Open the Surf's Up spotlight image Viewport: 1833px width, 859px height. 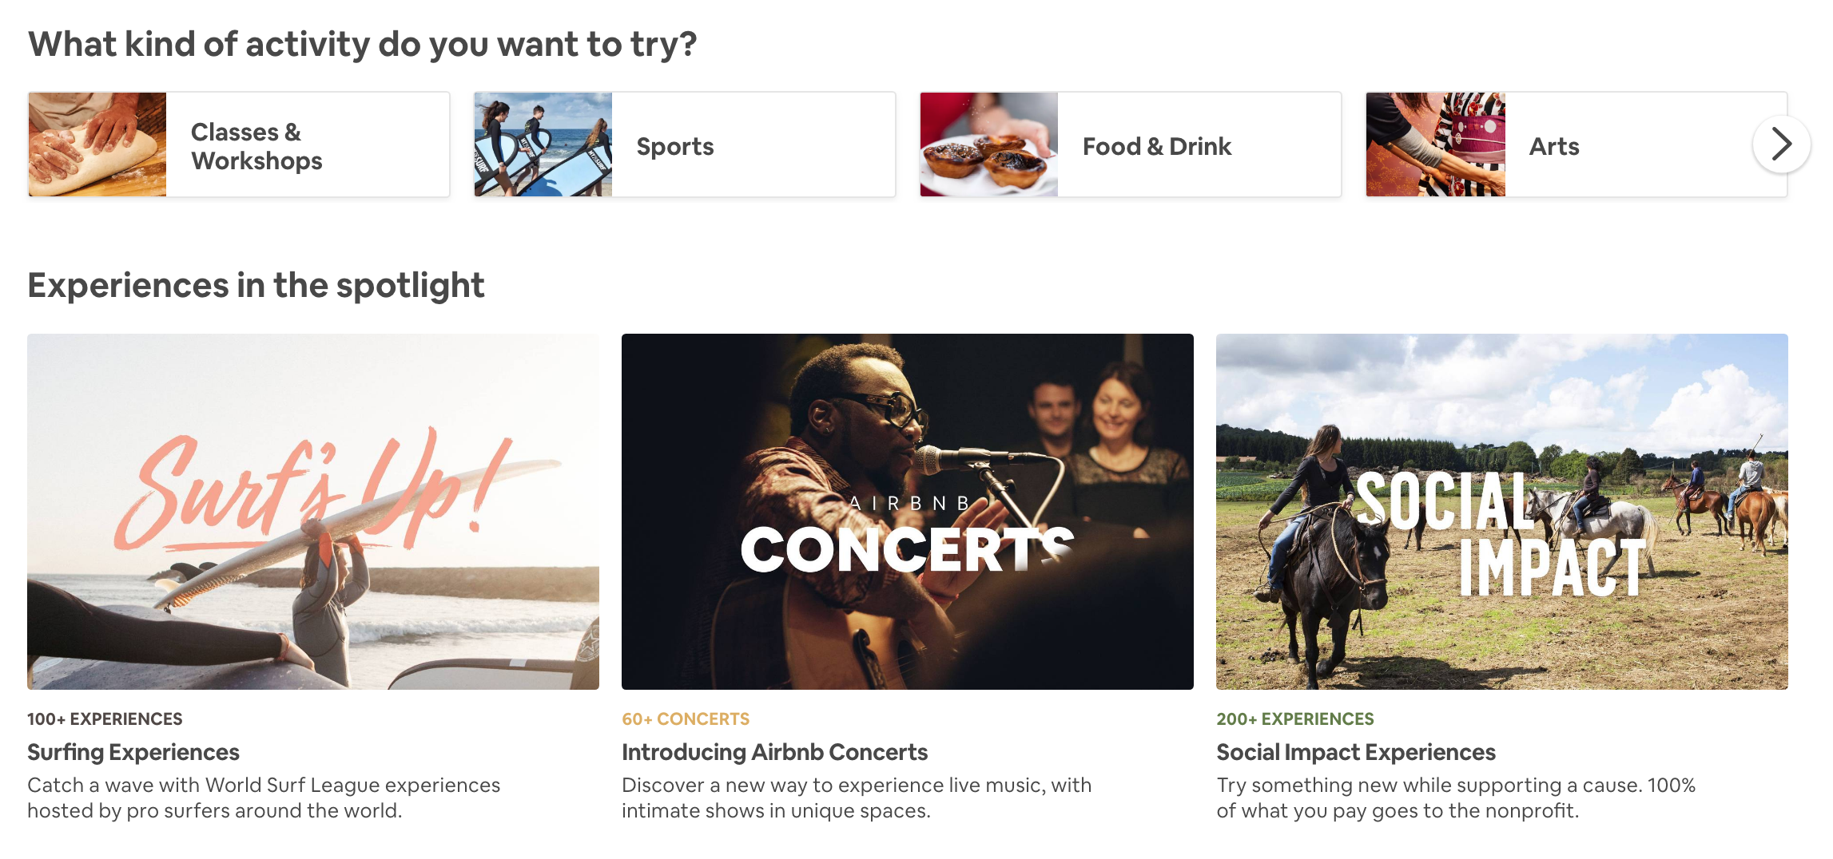pos(313,512)
